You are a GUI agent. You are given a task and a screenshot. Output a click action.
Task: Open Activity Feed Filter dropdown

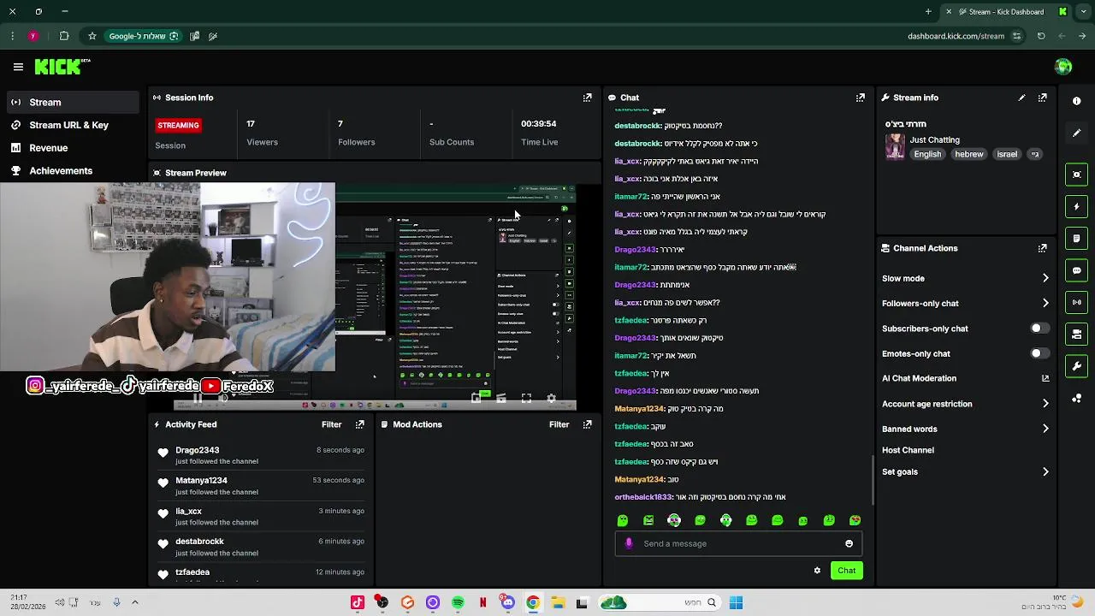331,424
